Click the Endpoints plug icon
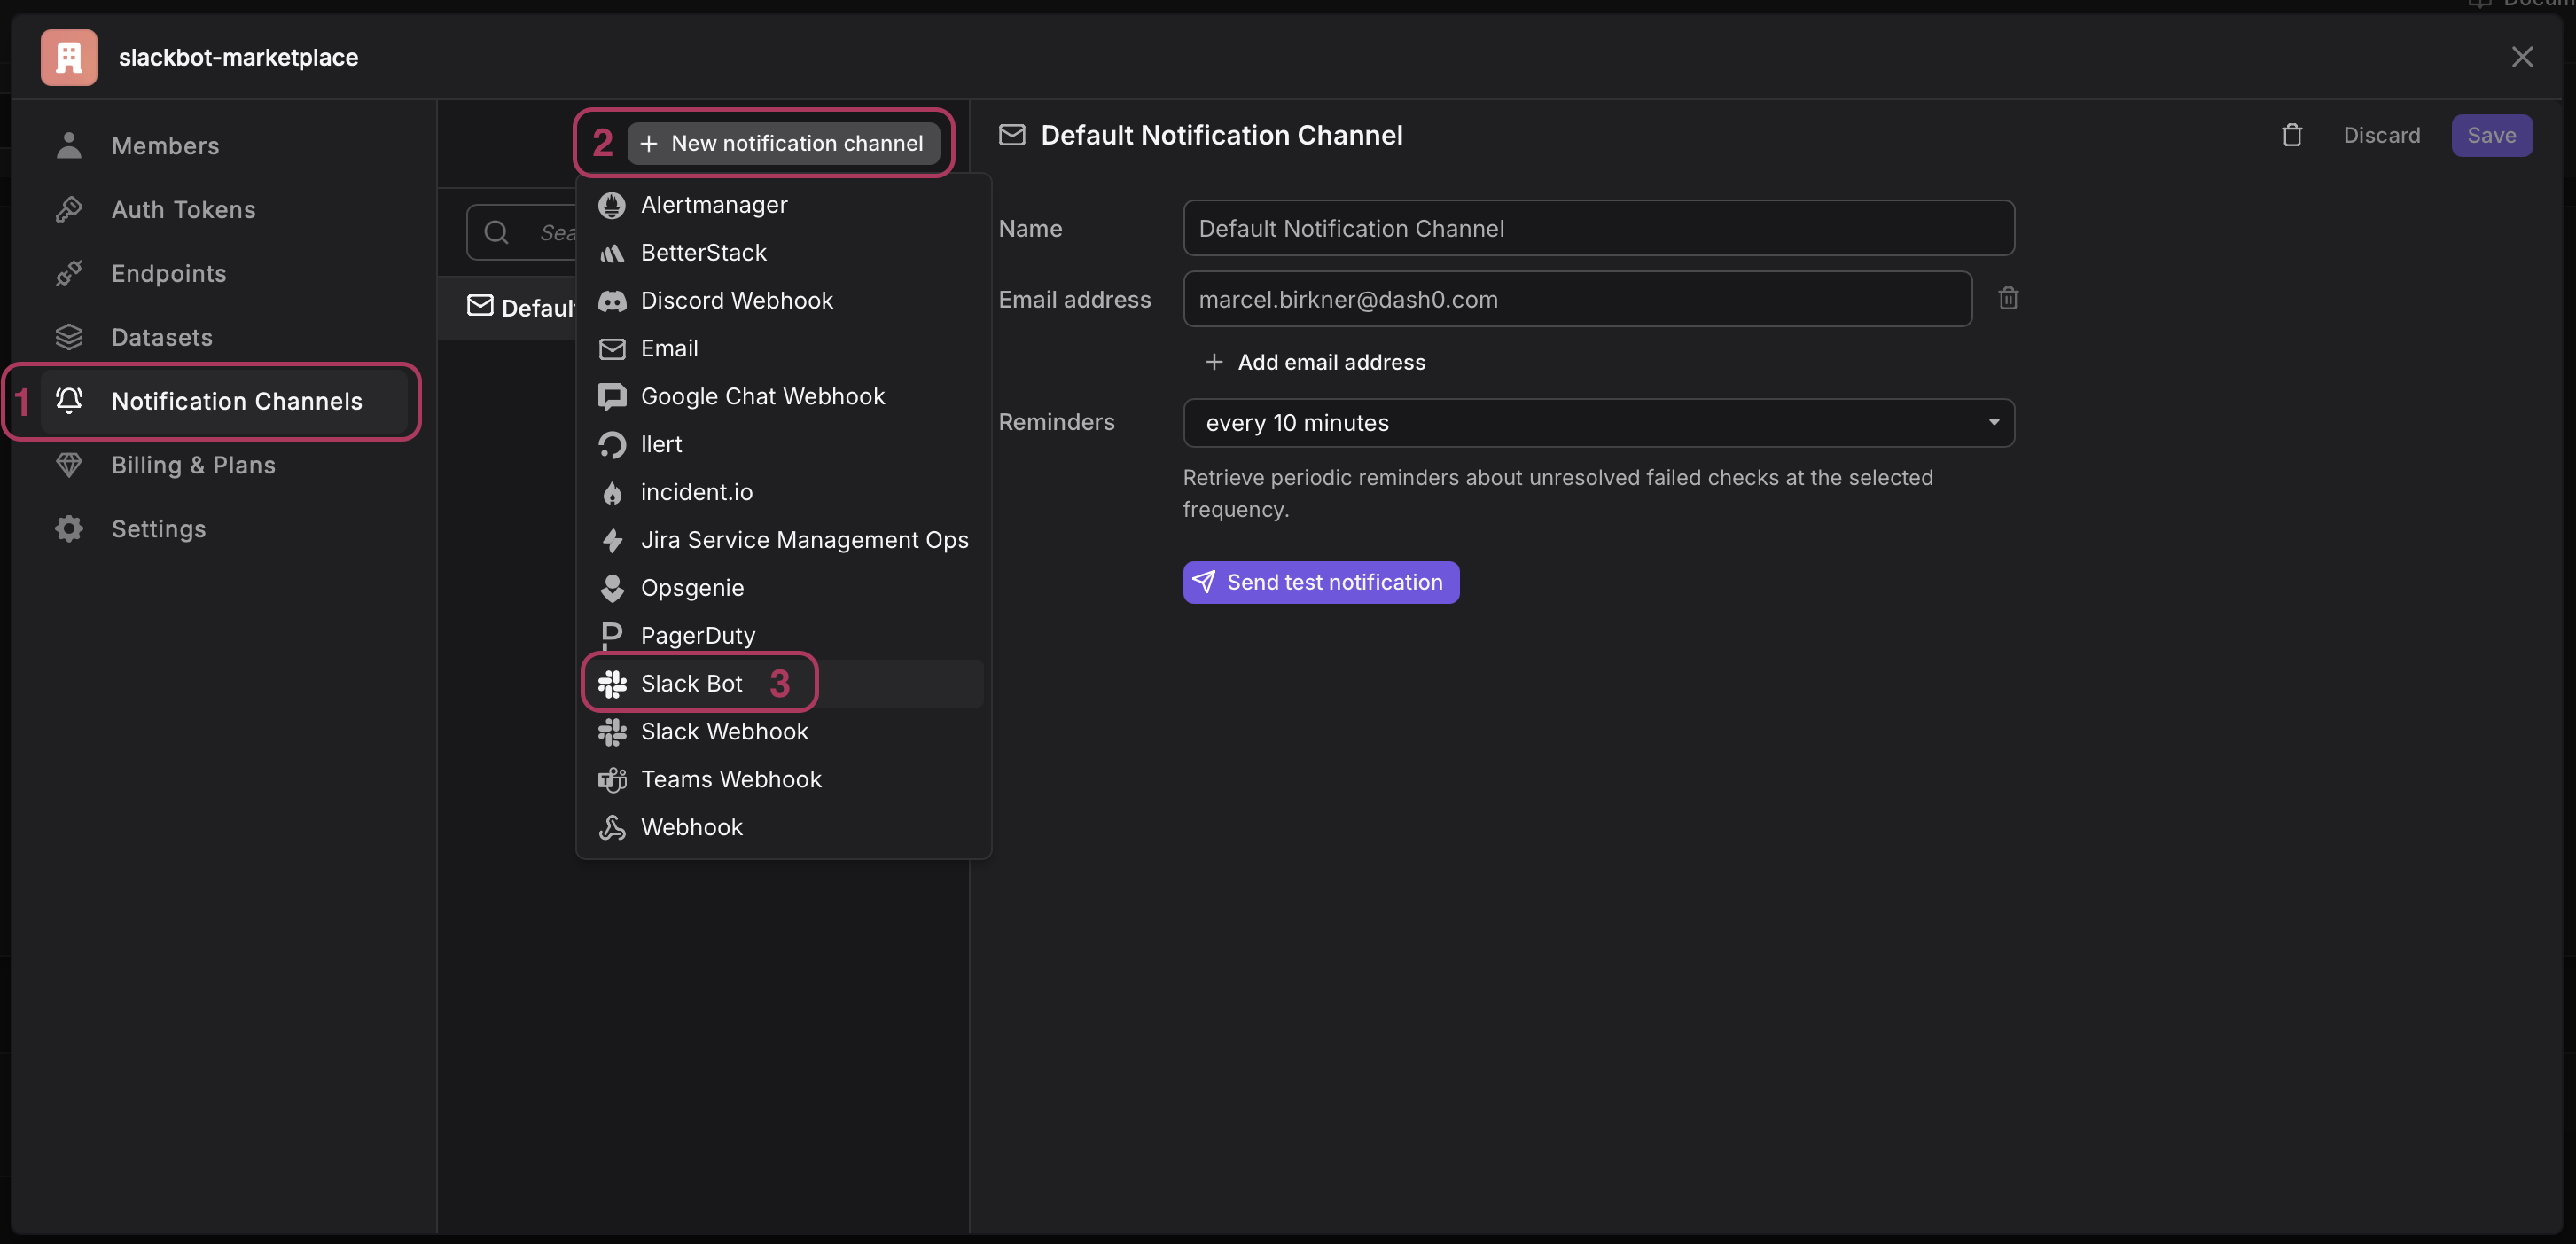The height and width of the screenshot is (1244, 2576). click(69, 273)
